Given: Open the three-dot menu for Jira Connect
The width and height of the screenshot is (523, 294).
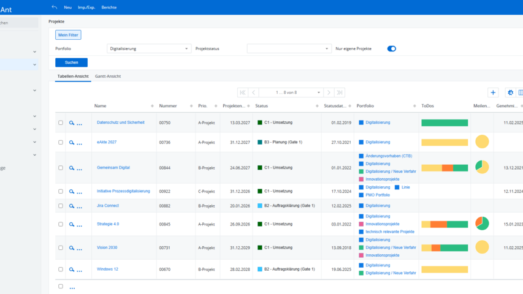Looking at the screenshot, I should pyautogui.click(x=79, y=206).
